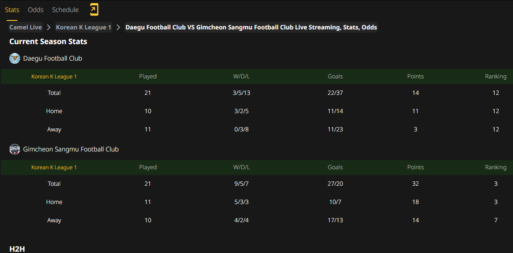Open Korean K League 1 breadcrumb link

point(84,28)
